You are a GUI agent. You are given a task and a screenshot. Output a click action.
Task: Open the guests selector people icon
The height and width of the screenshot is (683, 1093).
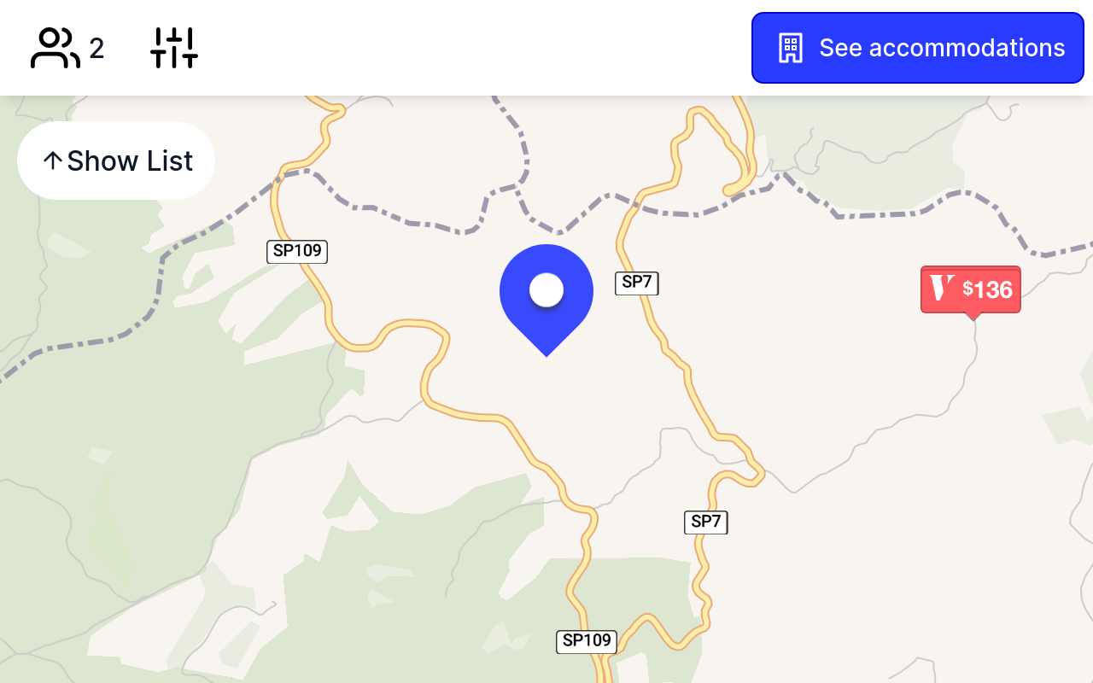point(55,48)
